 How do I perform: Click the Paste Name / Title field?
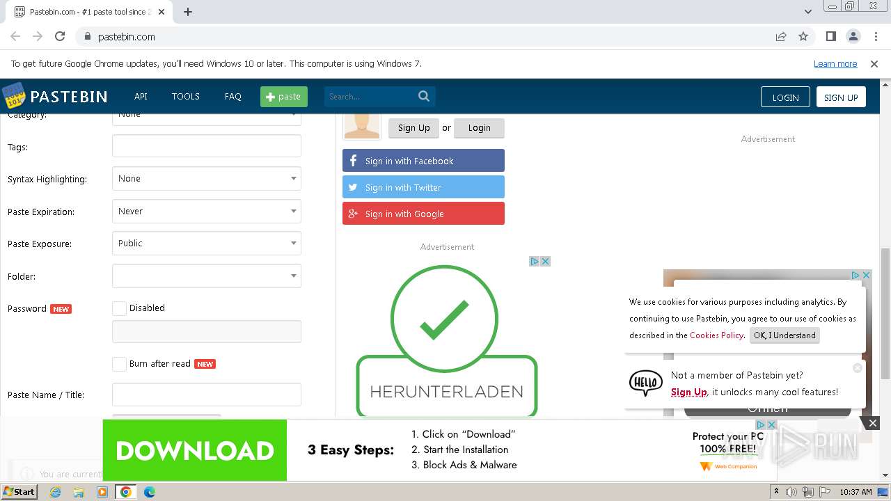coord(207,395)
